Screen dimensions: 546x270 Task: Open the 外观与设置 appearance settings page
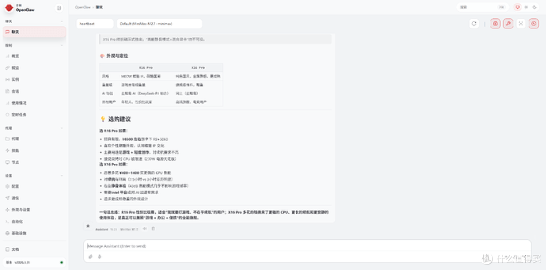point(34,210)
